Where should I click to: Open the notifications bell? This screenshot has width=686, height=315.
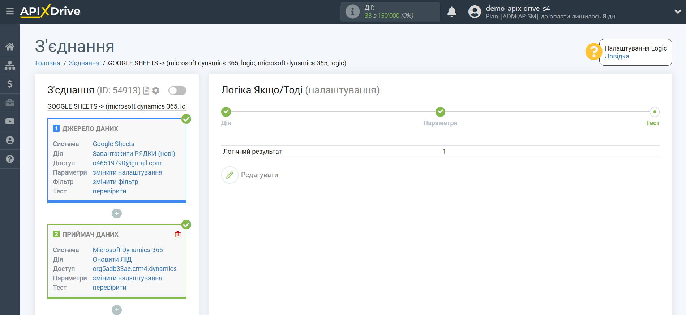point(451,12)
